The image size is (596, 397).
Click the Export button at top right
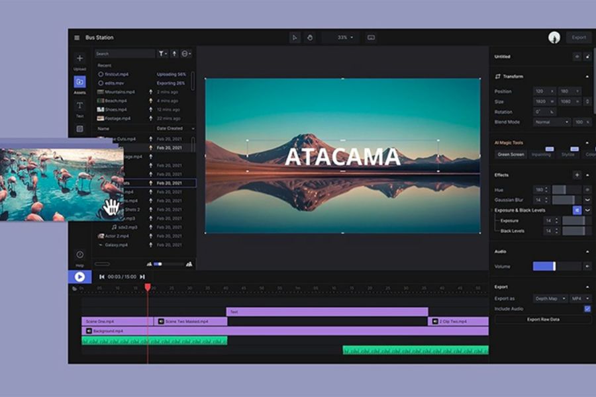[579, 38]
